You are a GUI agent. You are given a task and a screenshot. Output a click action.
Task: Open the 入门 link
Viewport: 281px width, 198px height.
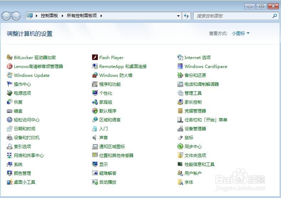click(x=104, y=129)
